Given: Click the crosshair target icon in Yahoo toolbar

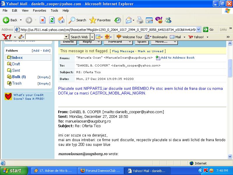Looking at the screenshot, I should click(x=107, y=37).
